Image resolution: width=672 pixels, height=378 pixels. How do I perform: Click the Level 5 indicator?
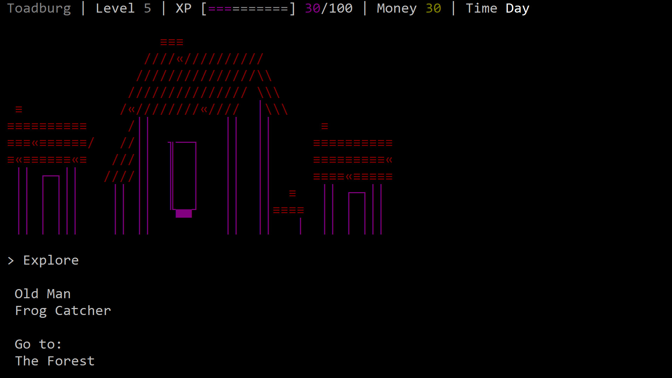[123, 8]
